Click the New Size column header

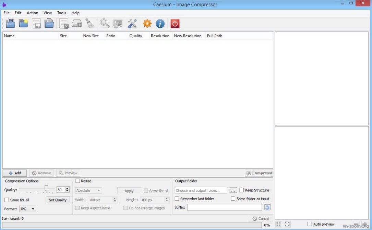pyautogui.click(x=93, y=36)
